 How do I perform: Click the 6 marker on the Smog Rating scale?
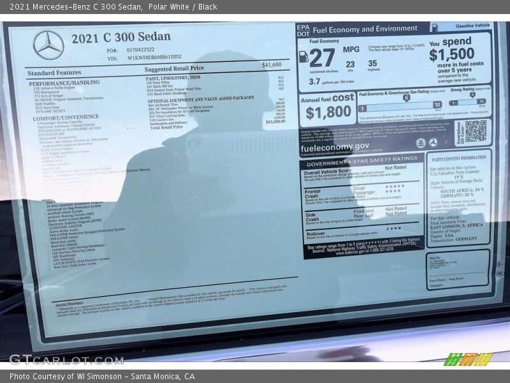tap(472, 94)
